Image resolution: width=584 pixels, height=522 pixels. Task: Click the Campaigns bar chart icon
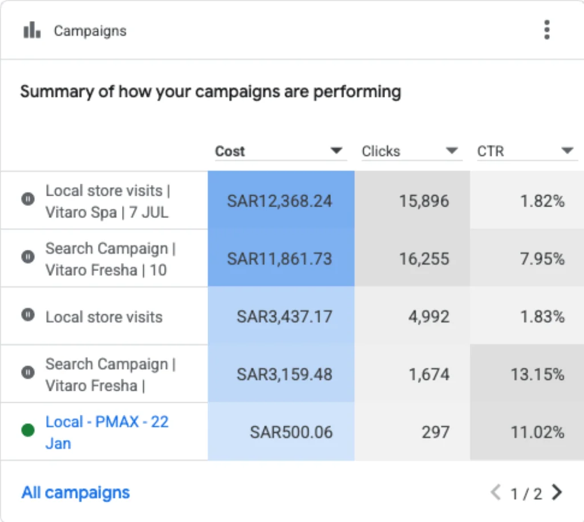point(32,30)
